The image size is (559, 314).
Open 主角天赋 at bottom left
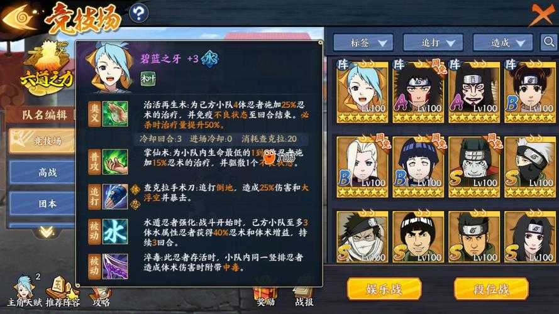tap(25, 291)
